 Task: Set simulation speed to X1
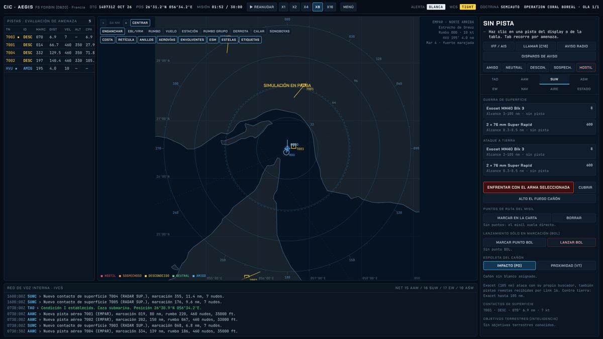click(283, 7)
